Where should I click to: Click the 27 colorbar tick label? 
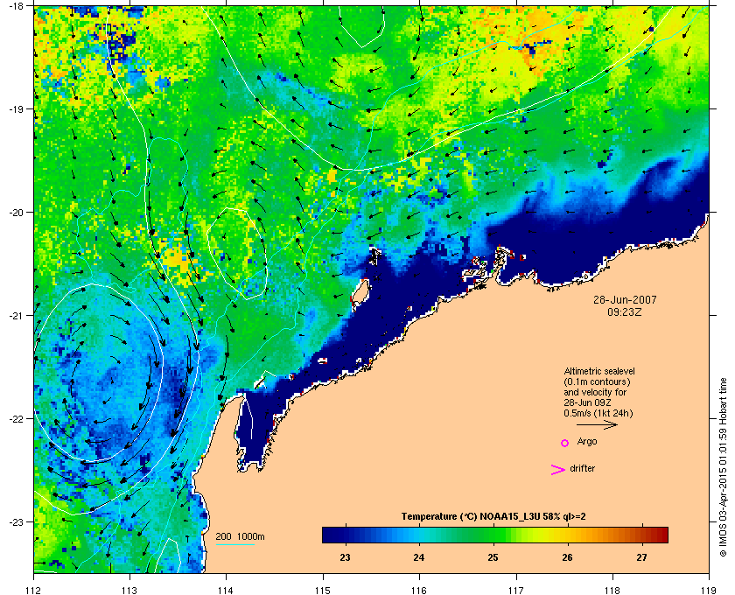pyautogui.click(x=641, y=557)
